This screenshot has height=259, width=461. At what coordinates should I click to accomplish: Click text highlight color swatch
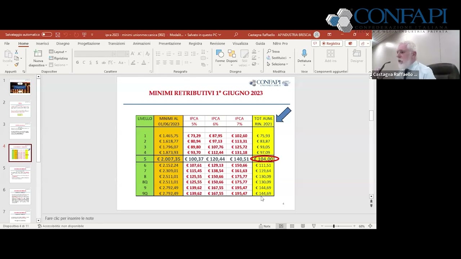tap(133, 63)
